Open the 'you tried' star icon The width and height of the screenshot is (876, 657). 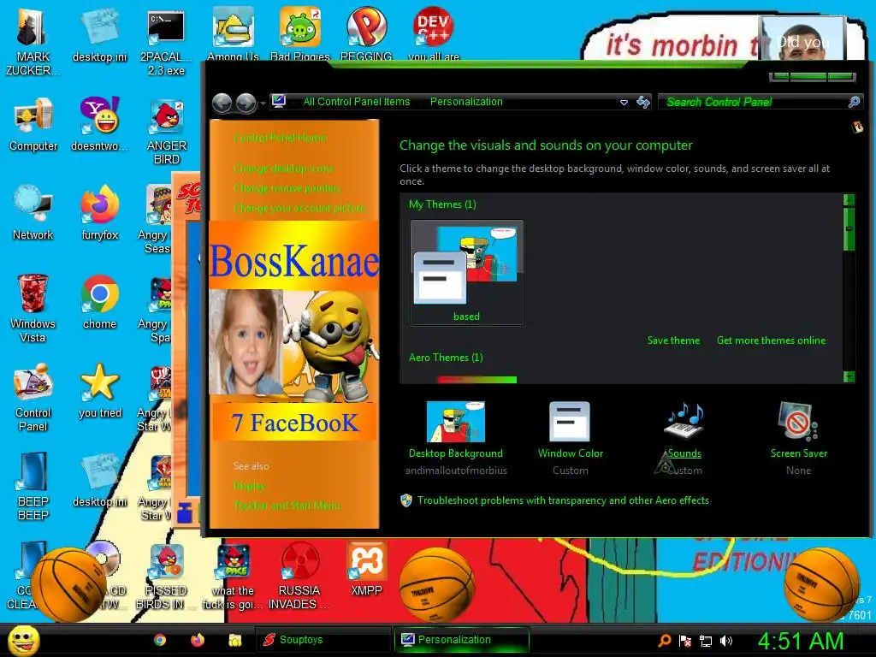pos(99,391)
